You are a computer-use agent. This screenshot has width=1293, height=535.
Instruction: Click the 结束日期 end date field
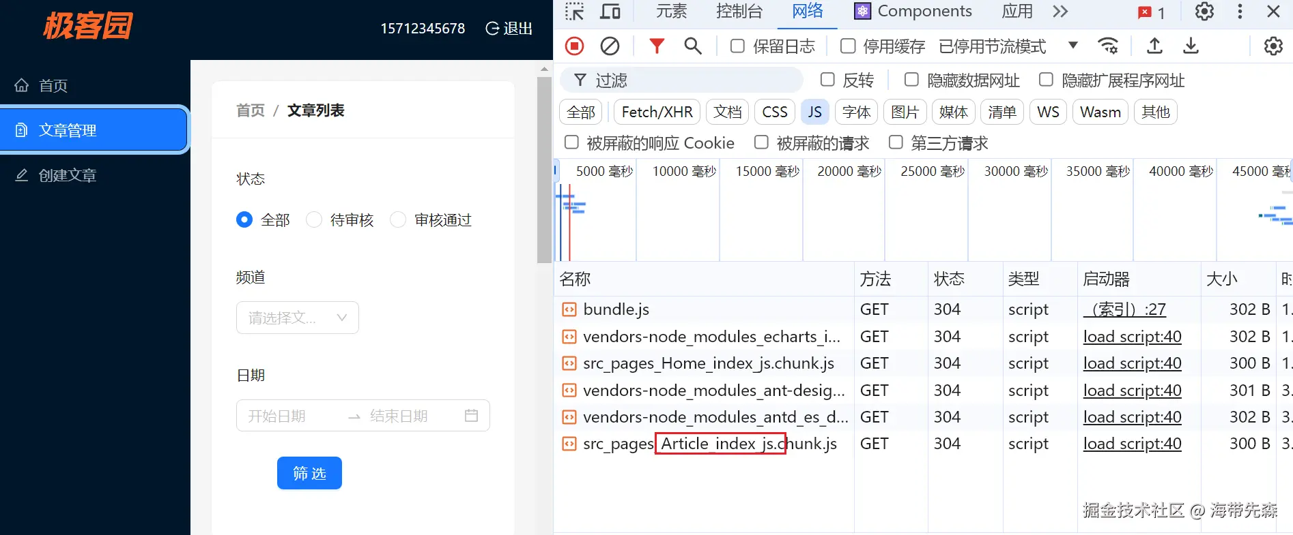tap(411, 416)
